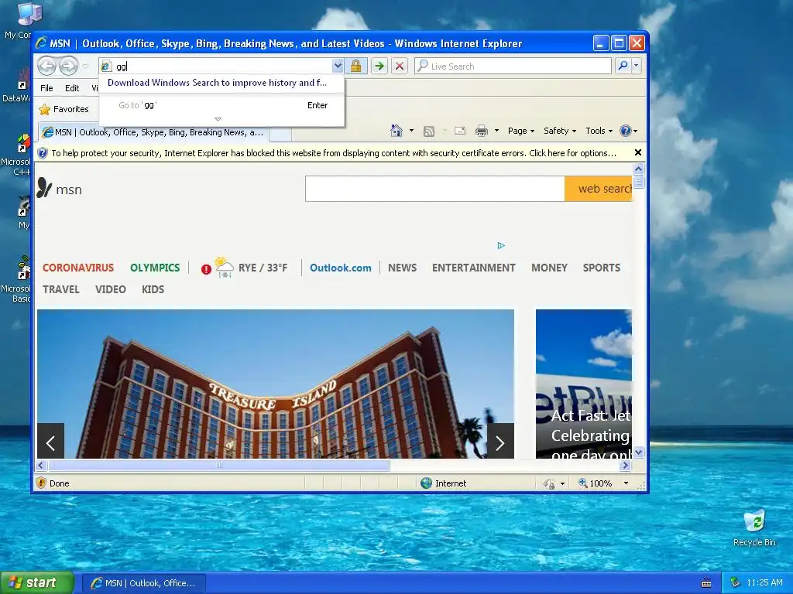Screen dimensions: 793x594
Task: Open the KIDS section
Action: click(153, 289)
